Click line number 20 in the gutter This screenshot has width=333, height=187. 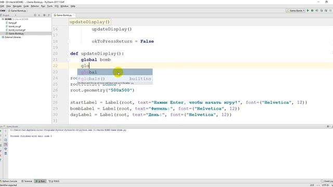55,54
